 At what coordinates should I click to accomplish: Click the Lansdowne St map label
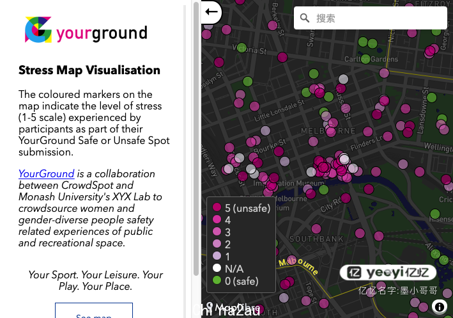[422, 110]
